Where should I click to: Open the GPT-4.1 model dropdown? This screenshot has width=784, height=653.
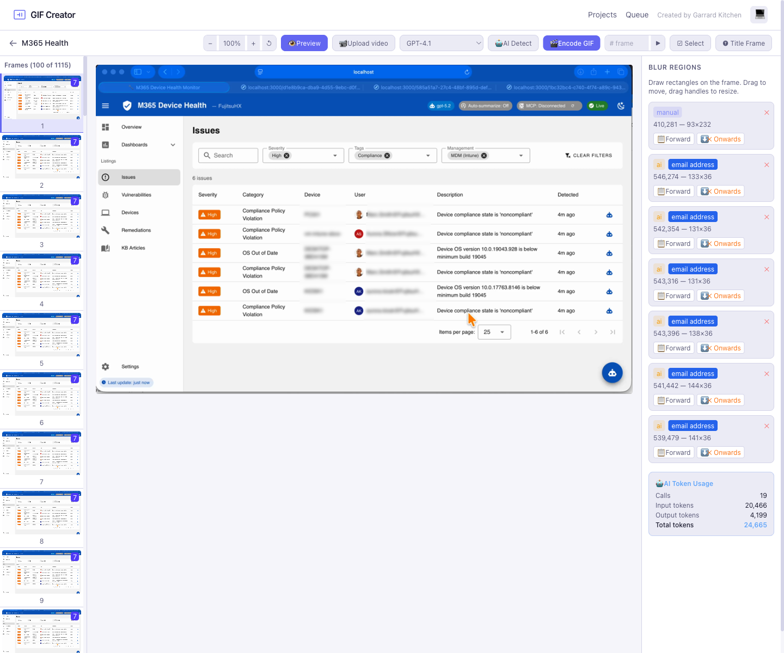[441, 43]
